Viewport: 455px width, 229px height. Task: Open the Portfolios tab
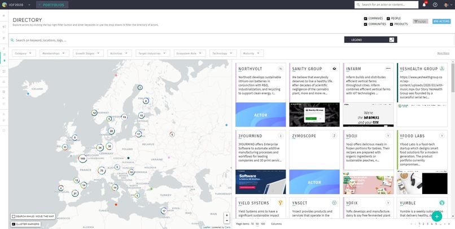(x=53, y=5)
